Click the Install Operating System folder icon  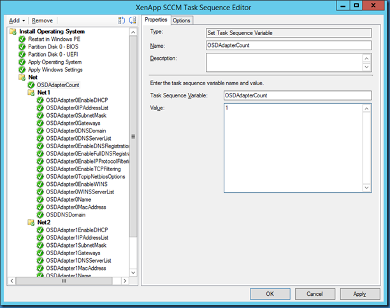pos(13,31)
